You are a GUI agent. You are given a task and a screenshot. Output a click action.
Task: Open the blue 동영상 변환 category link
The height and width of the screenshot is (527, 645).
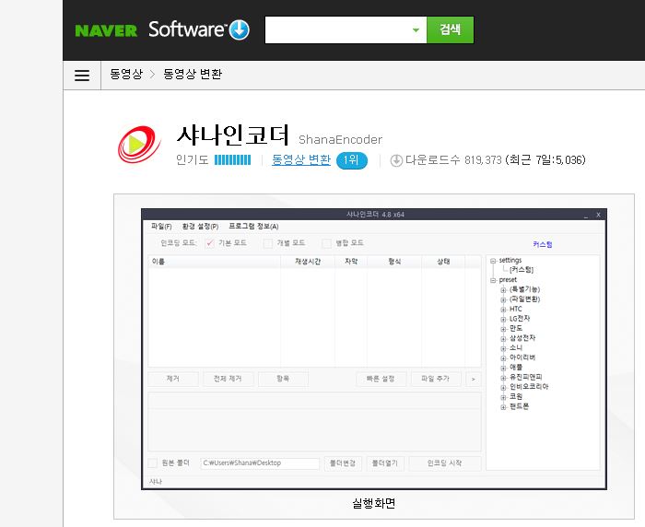[x=301, y=159]
